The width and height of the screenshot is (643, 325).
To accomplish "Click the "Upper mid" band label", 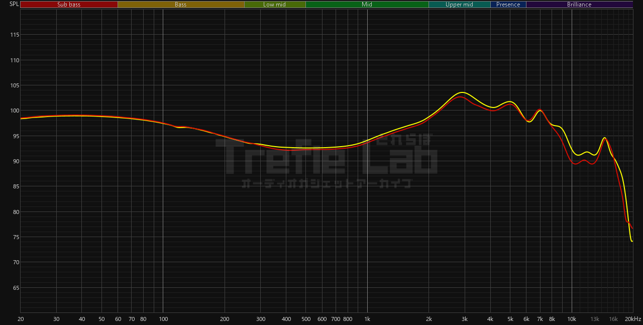I will pyautogui.click(x=459, y=5).
